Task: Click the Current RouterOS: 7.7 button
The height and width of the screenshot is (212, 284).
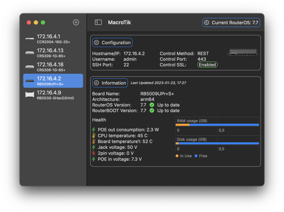Action: (231, 23)
